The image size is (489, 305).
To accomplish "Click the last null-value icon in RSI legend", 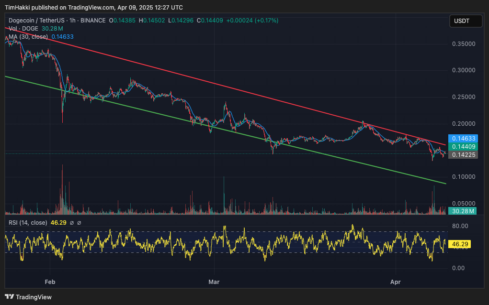I will point(79,223).
